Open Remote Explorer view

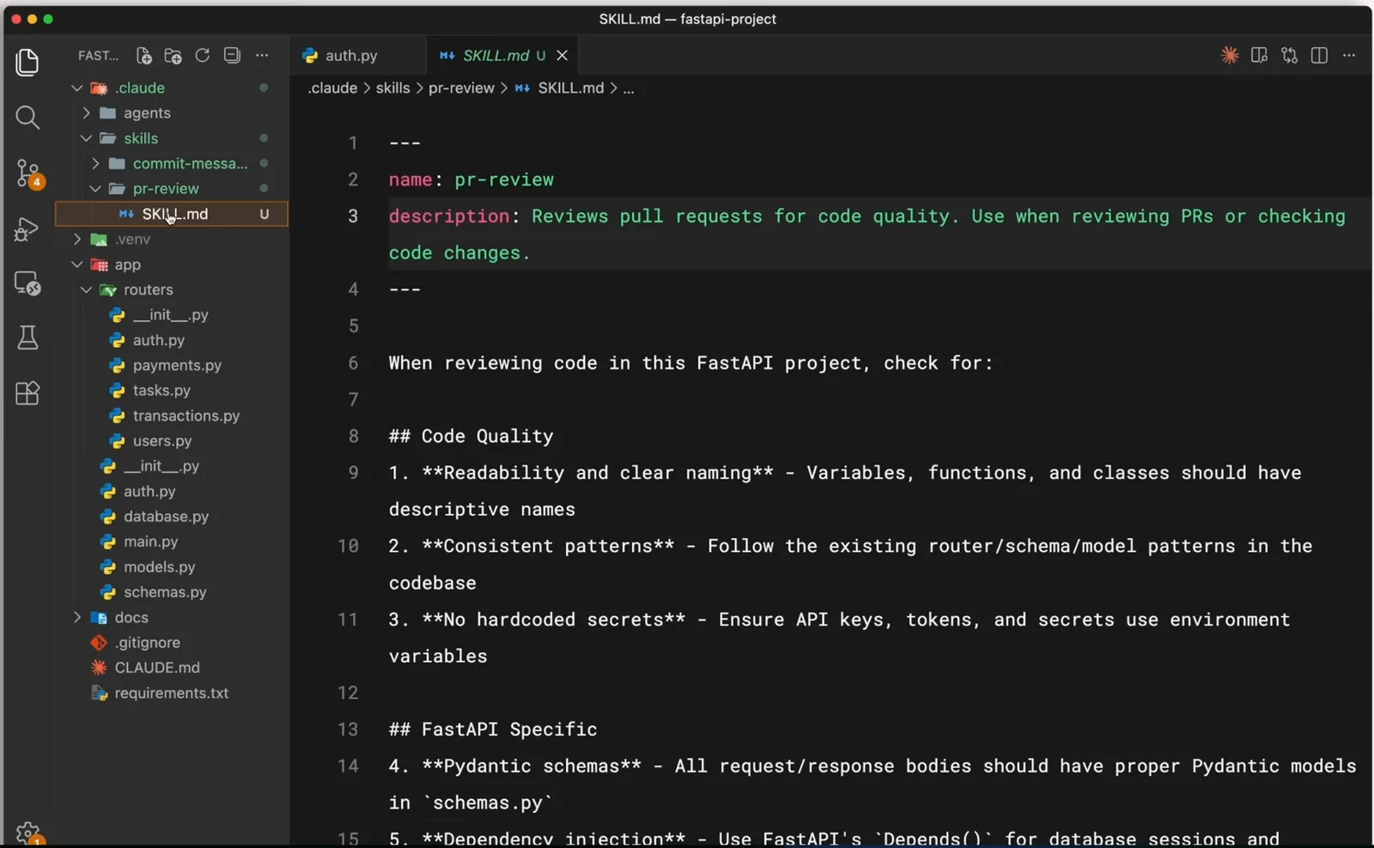(27, 283)
